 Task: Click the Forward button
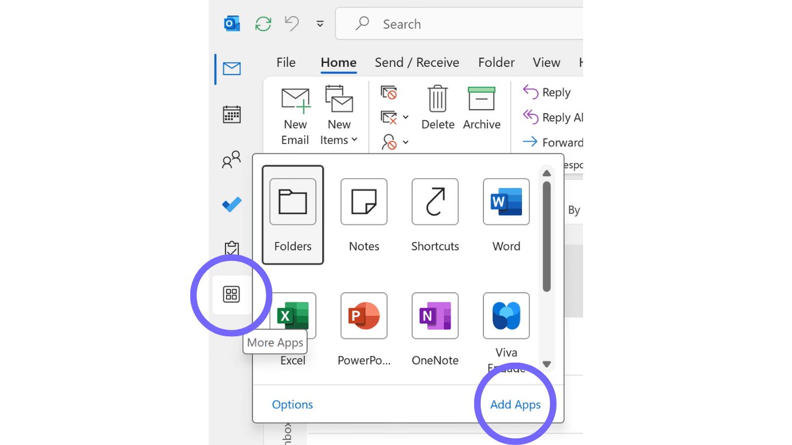pos(553,142)
